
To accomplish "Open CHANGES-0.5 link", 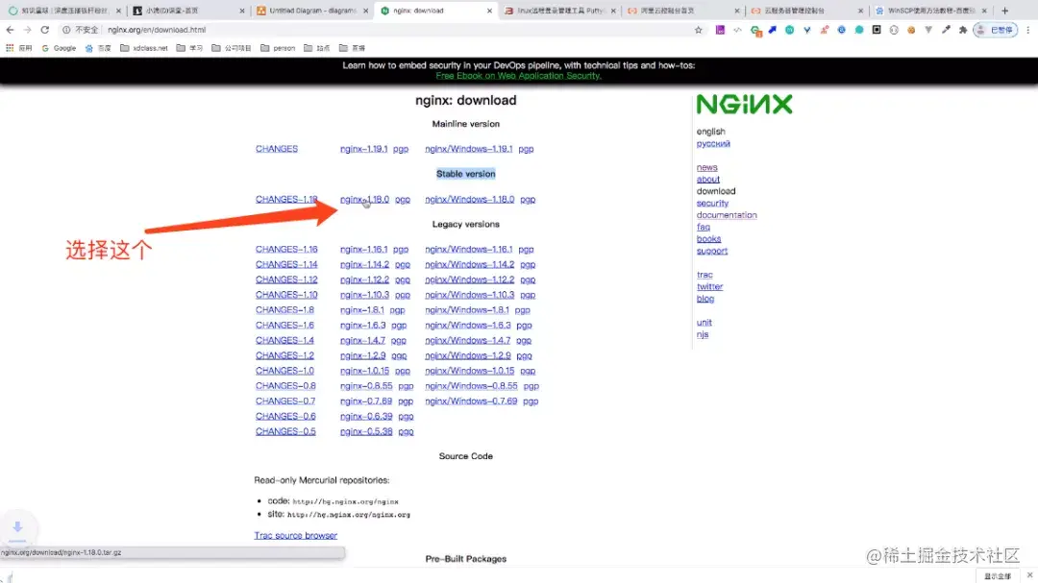I will tap(285, 432).
